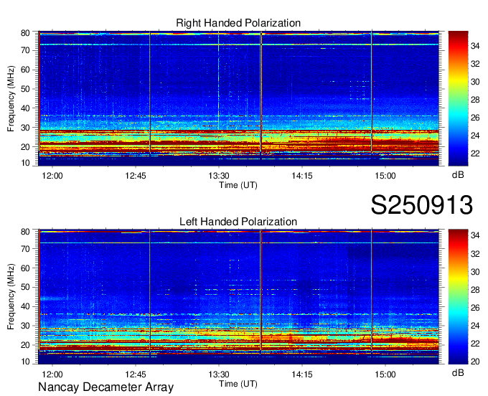Click the dB unit label under top color bar
The width and height of the screenshot is (488, 396).
click(458, 175)
